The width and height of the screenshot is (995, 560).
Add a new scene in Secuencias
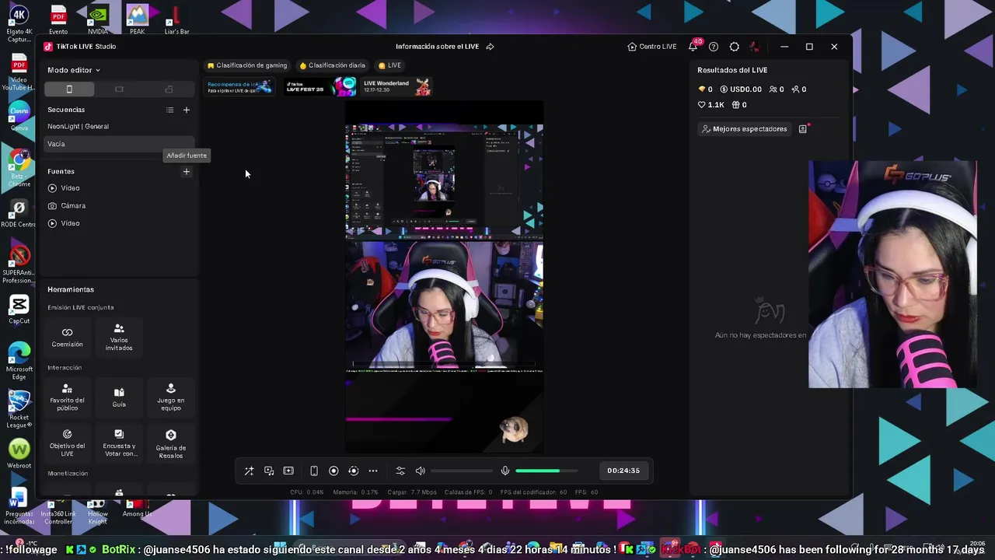tap(187, 110)
